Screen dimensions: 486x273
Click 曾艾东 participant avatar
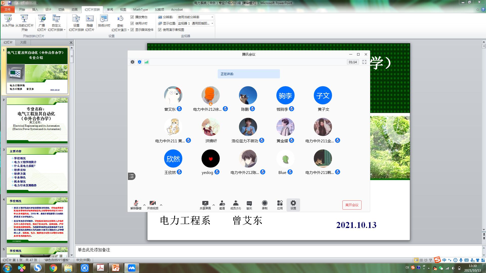coord(173,95)
